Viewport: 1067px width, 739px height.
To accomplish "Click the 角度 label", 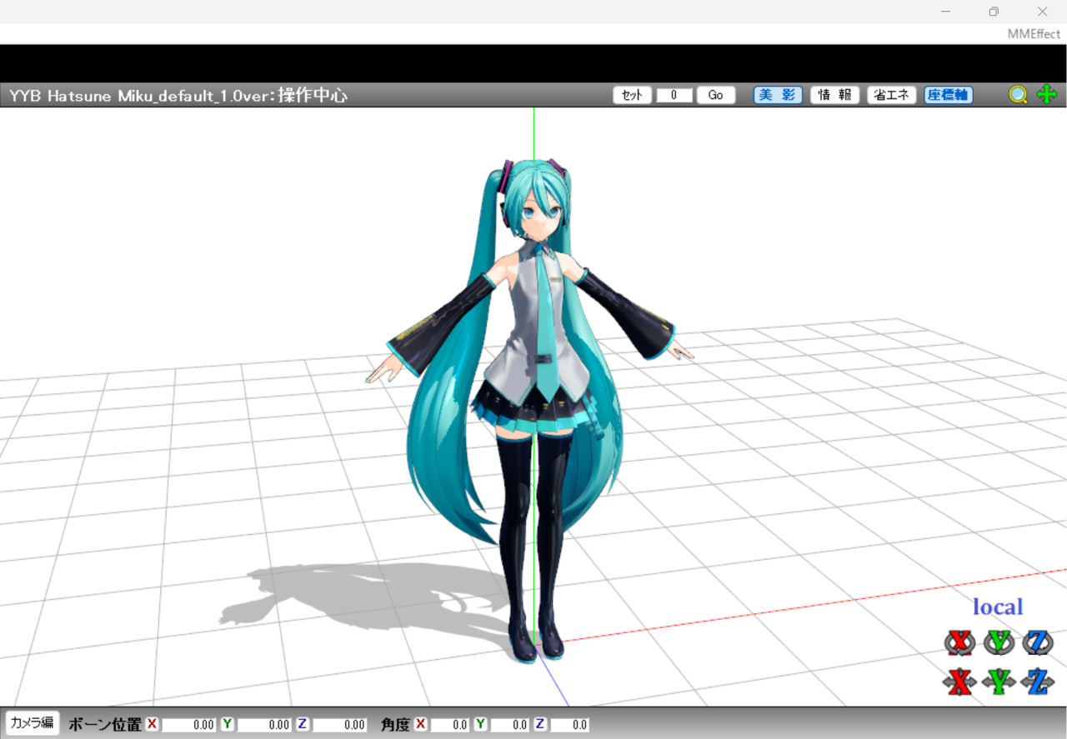I will coord(396,725).
